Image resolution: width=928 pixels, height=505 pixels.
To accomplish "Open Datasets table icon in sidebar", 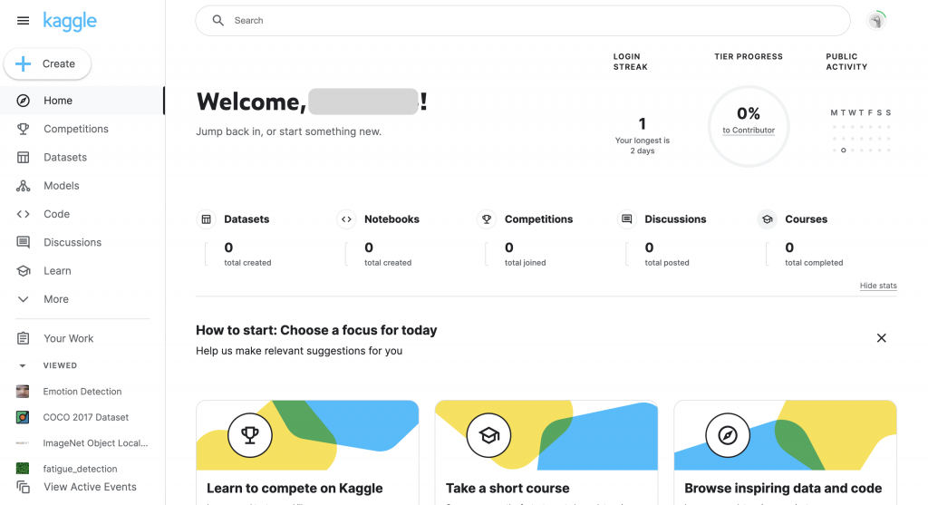I will pyautogui.click(x=23, y=158).
